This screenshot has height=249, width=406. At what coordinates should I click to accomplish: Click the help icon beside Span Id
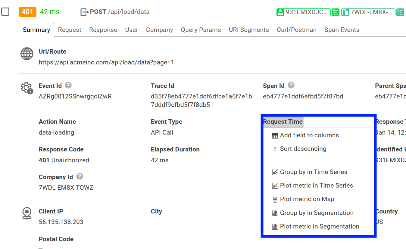291,85
